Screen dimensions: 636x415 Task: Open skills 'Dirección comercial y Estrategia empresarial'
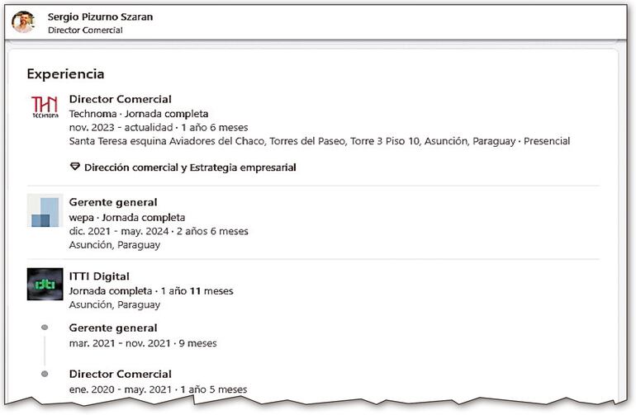tap(190, 167)
